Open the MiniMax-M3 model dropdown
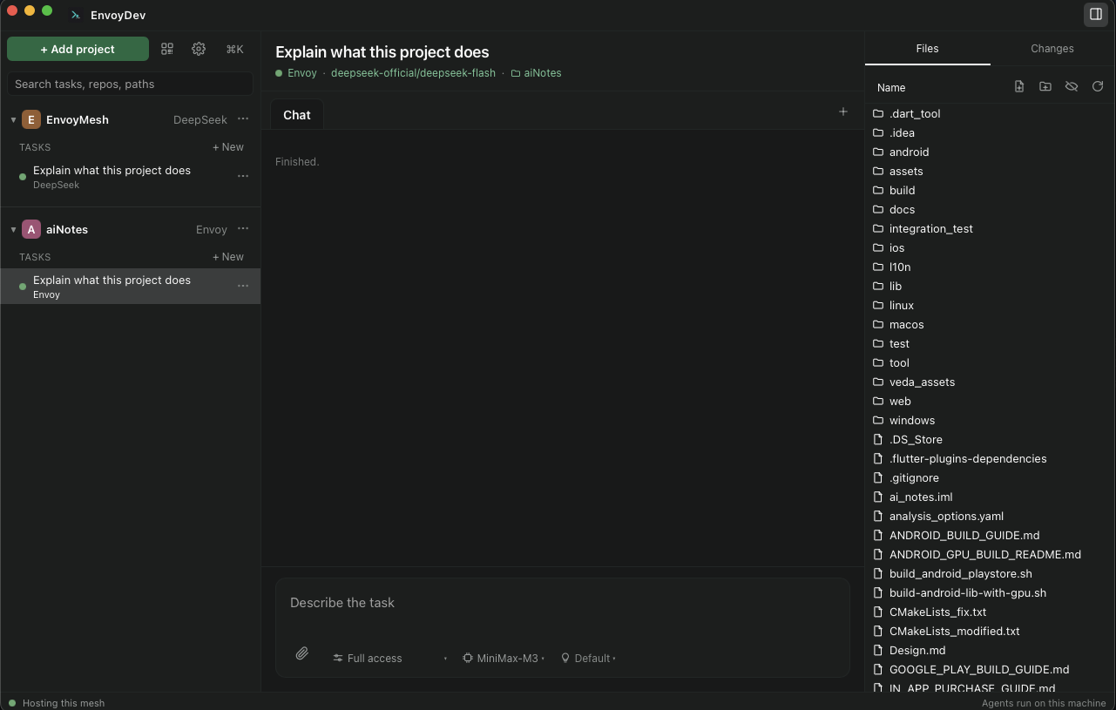1116x710 pixels. 504,658
